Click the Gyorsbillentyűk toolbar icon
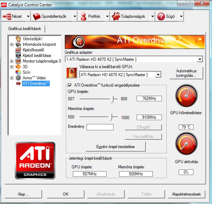 click(x=37, y=16)
